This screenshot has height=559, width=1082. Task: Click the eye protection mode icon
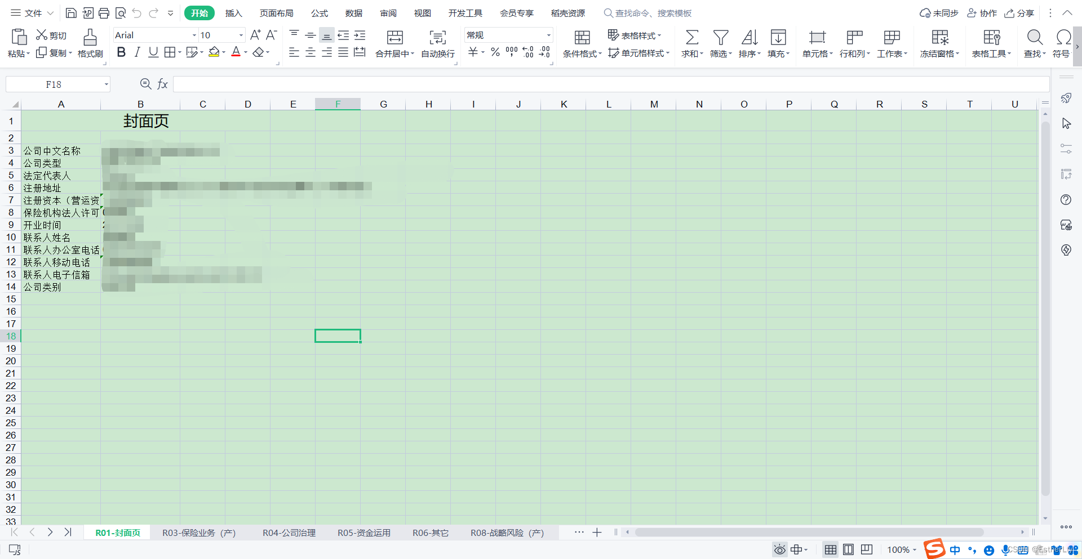779,549
